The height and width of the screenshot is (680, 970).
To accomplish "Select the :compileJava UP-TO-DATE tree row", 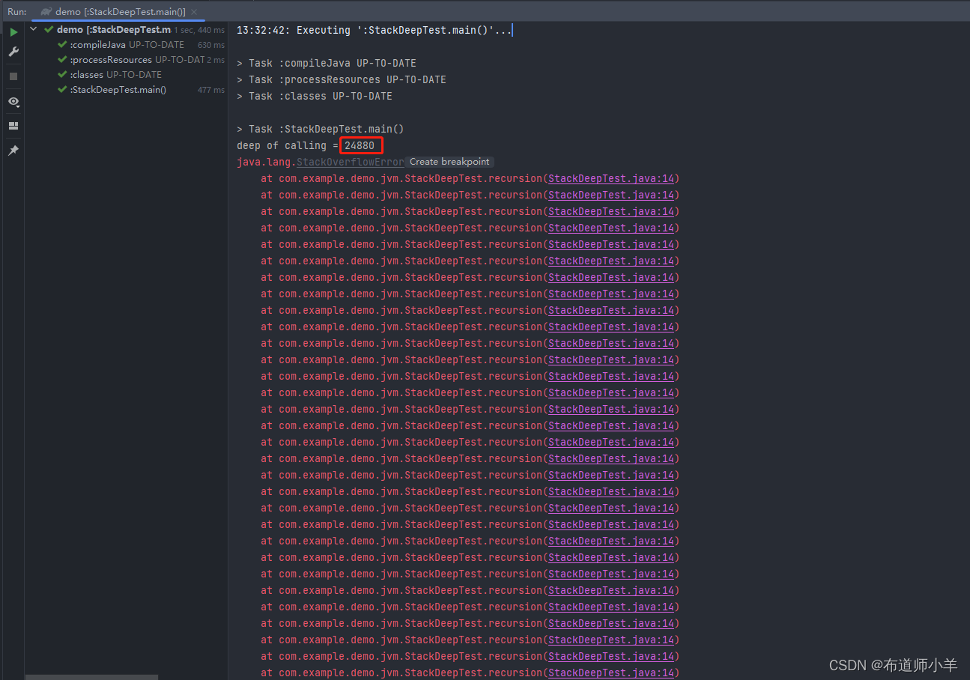I will pyautogui.click(x=127, y=45).
